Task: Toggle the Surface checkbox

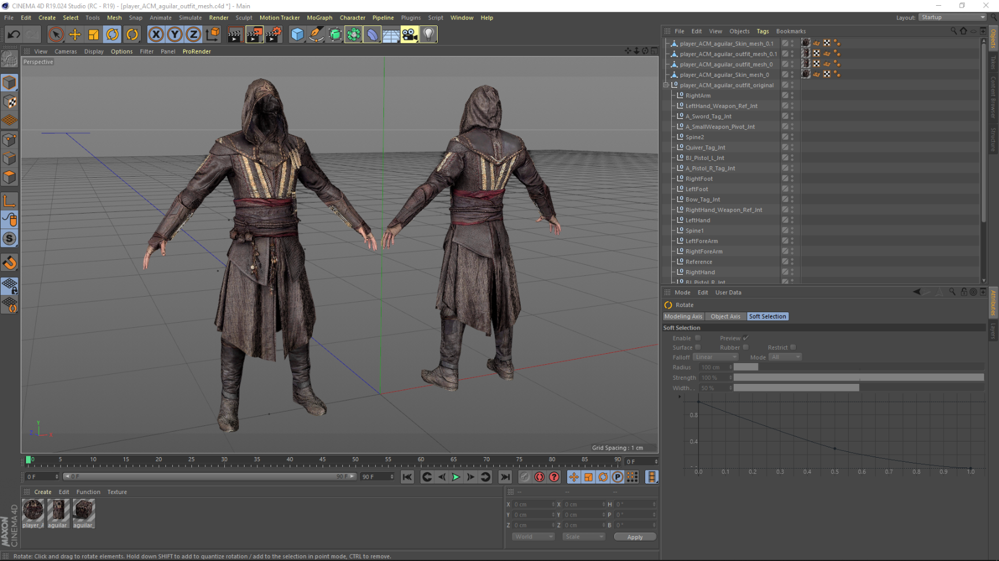Action: tap(698, 347)
